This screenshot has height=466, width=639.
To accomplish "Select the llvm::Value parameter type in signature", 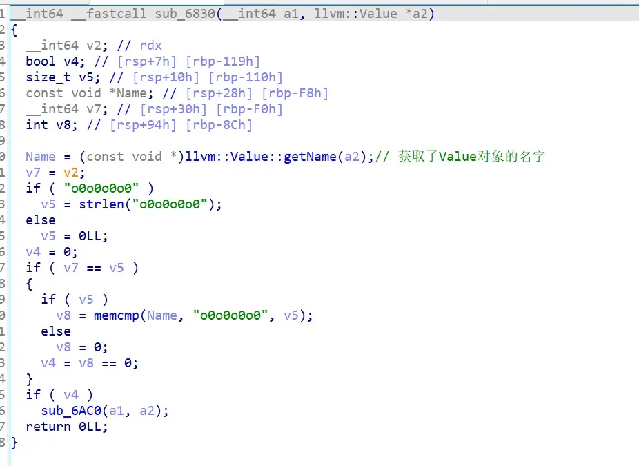I will pyautogui.click(x=355, y=14).
